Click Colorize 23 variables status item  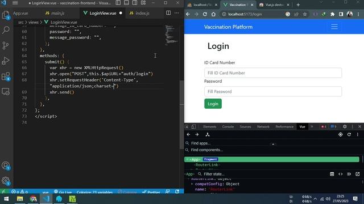point(94,192)
